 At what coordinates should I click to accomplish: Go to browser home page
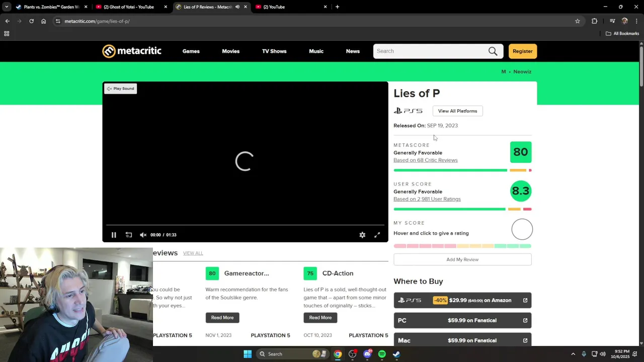tap(43, 21)
